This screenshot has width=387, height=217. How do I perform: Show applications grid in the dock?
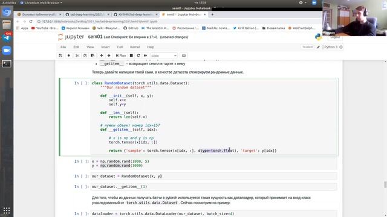(x=7, y=210)
